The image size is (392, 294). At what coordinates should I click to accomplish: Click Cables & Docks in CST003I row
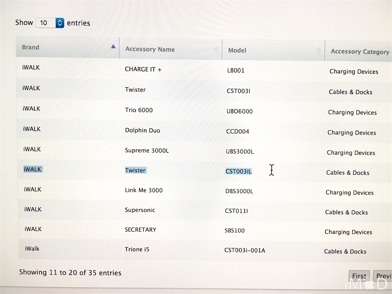[x=351, y=92]
